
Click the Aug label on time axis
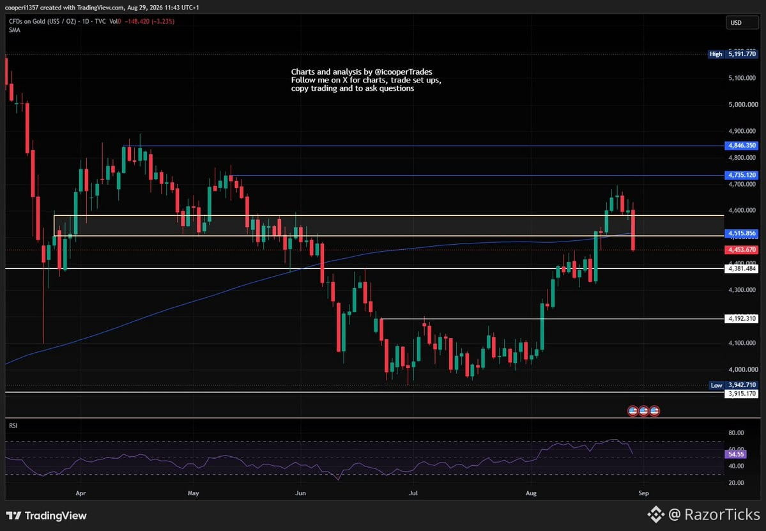coord(531,493)
